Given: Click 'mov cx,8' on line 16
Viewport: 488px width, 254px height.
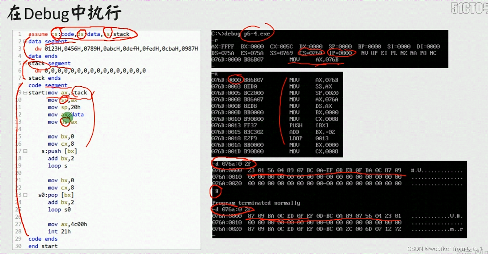Looking at the screenshot, I should click(61, 144).
